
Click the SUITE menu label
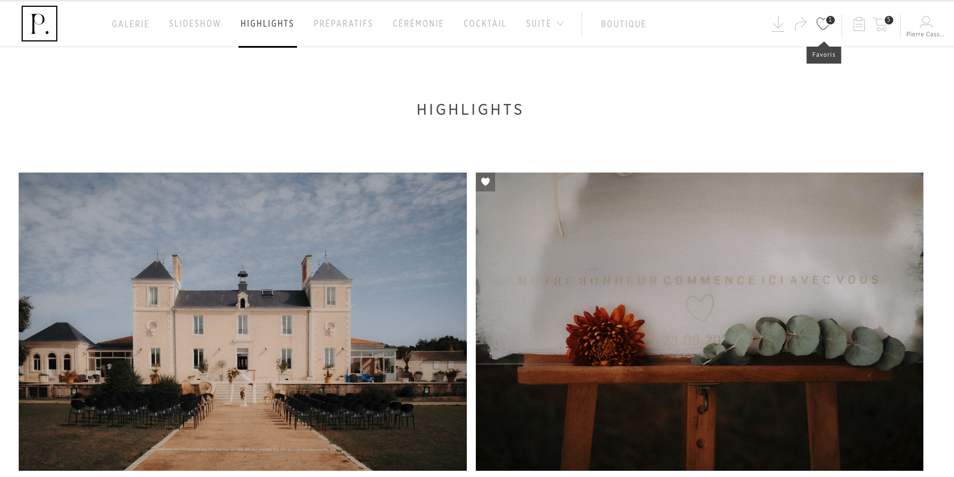[538, 24]
